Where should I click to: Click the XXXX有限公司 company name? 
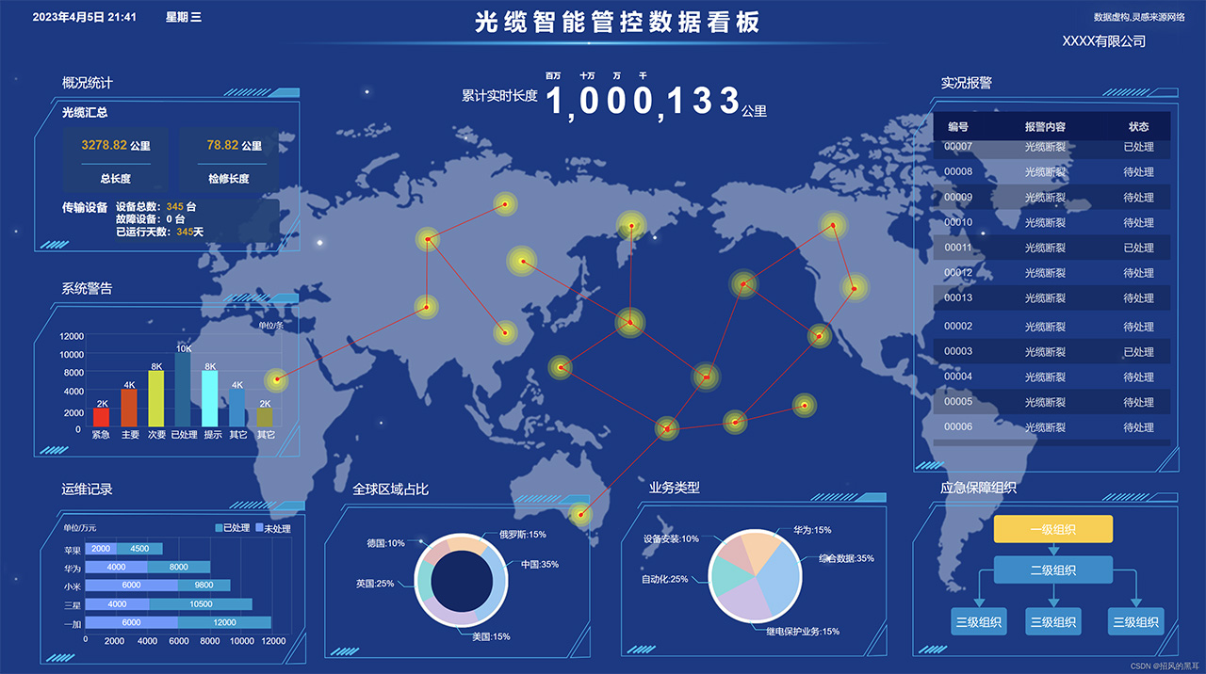(x=1103, y=41)
